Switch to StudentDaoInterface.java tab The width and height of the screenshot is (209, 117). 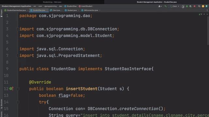tap(15, 10)
